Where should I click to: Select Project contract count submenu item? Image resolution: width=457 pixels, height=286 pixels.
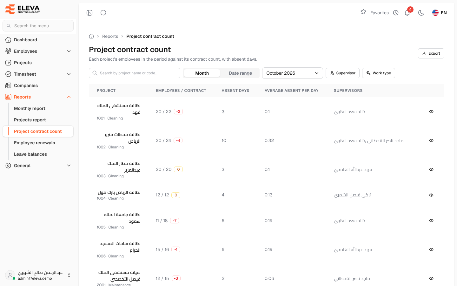pyautogui.click(x=38, y=131)
